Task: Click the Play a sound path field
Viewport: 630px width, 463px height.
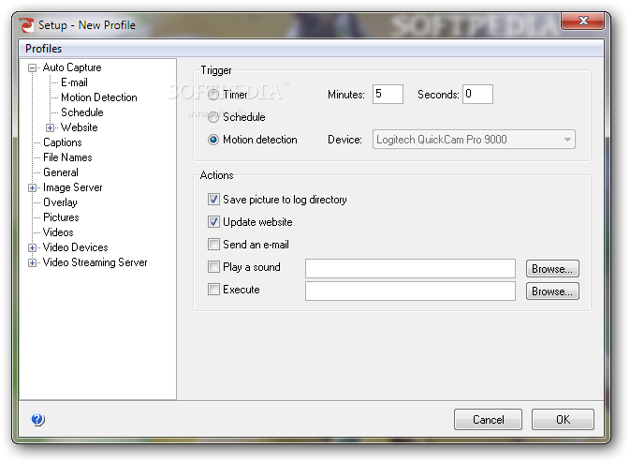Action: tap(410, 268)
